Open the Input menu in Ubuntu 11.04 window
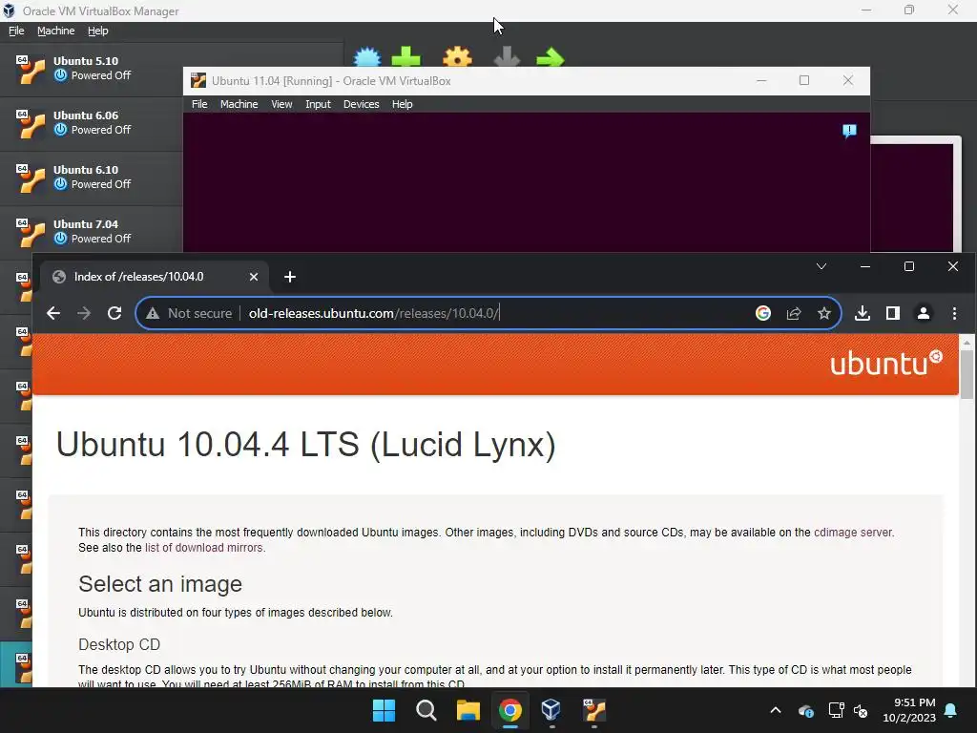Viewport: 977px width, 733px height. (x=318, y=104)
